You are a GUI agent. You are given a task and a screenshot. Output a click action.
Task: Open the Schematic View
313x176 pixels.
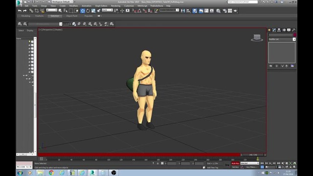[x=212, y=11]
